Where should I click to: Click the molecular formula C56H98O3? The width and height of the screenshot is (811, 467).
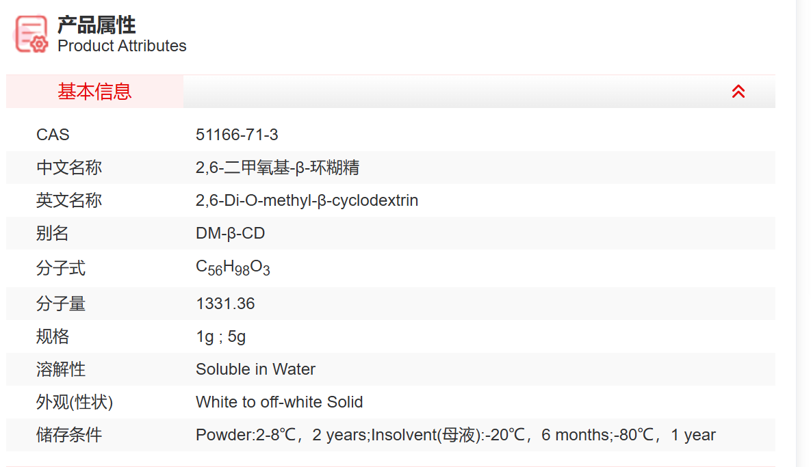233,268
